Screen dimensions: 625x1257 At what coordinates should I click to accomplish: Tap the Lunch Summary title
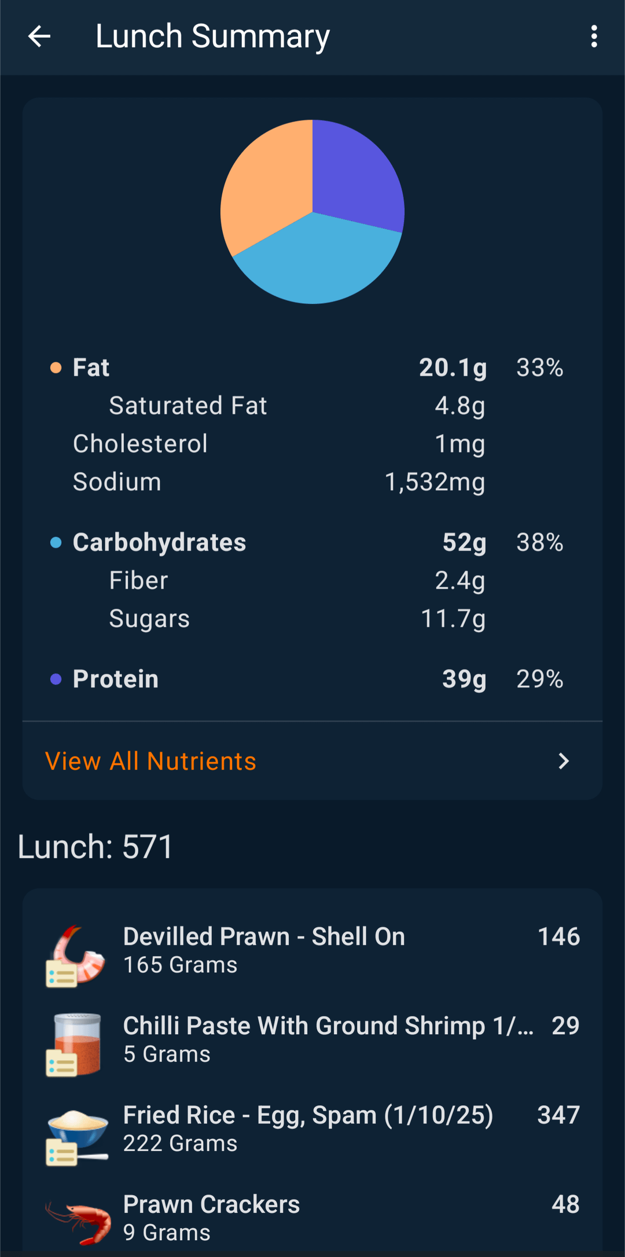[x=212, y=36]
